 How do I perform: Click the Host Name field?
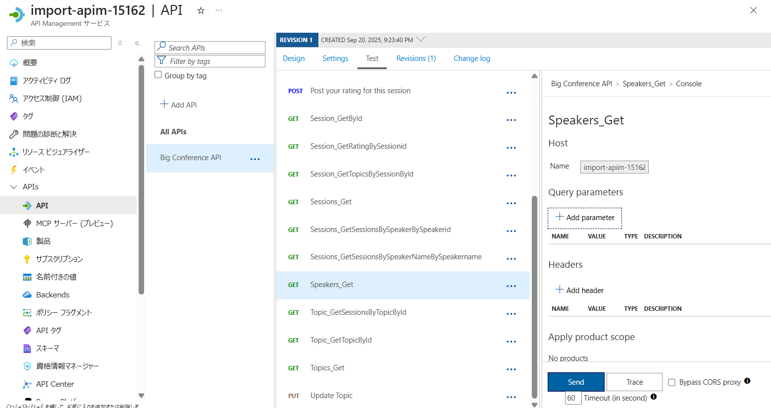click(614, 167)
